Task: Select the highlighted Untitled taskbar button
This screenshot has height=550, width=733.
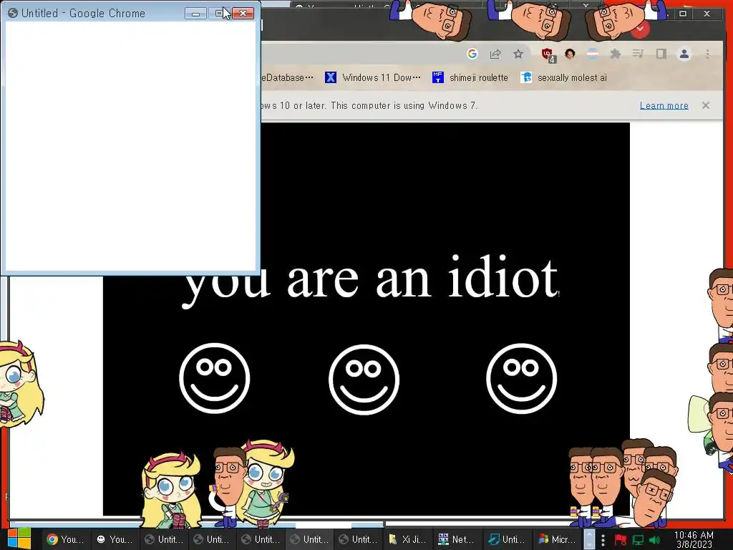Action: (309, 539)
